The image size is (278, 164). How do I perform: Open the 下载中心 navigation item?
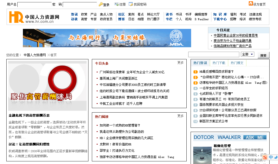tap(220, 19)
